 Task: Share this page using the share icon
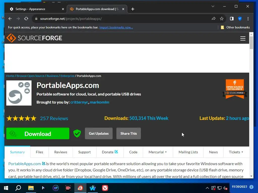[x=214, y=19]
